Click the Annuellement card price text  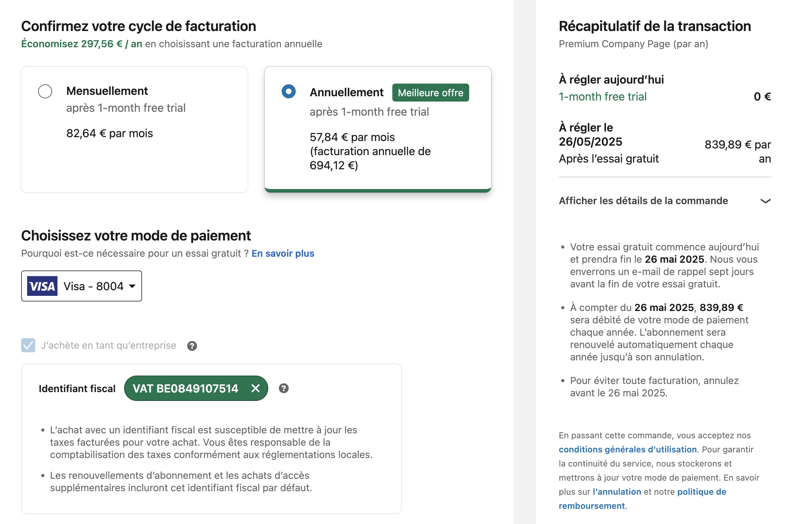point(370,151)
